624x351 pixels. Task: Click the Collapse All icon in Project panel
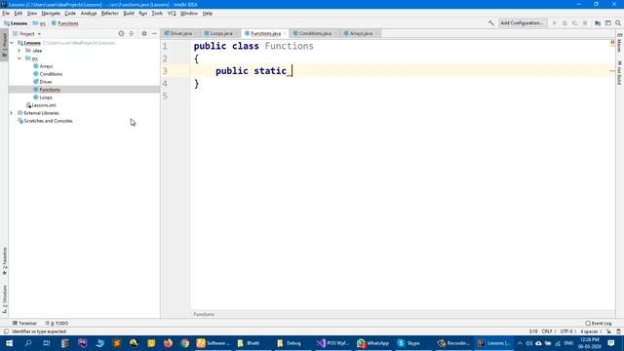(132, 34)
